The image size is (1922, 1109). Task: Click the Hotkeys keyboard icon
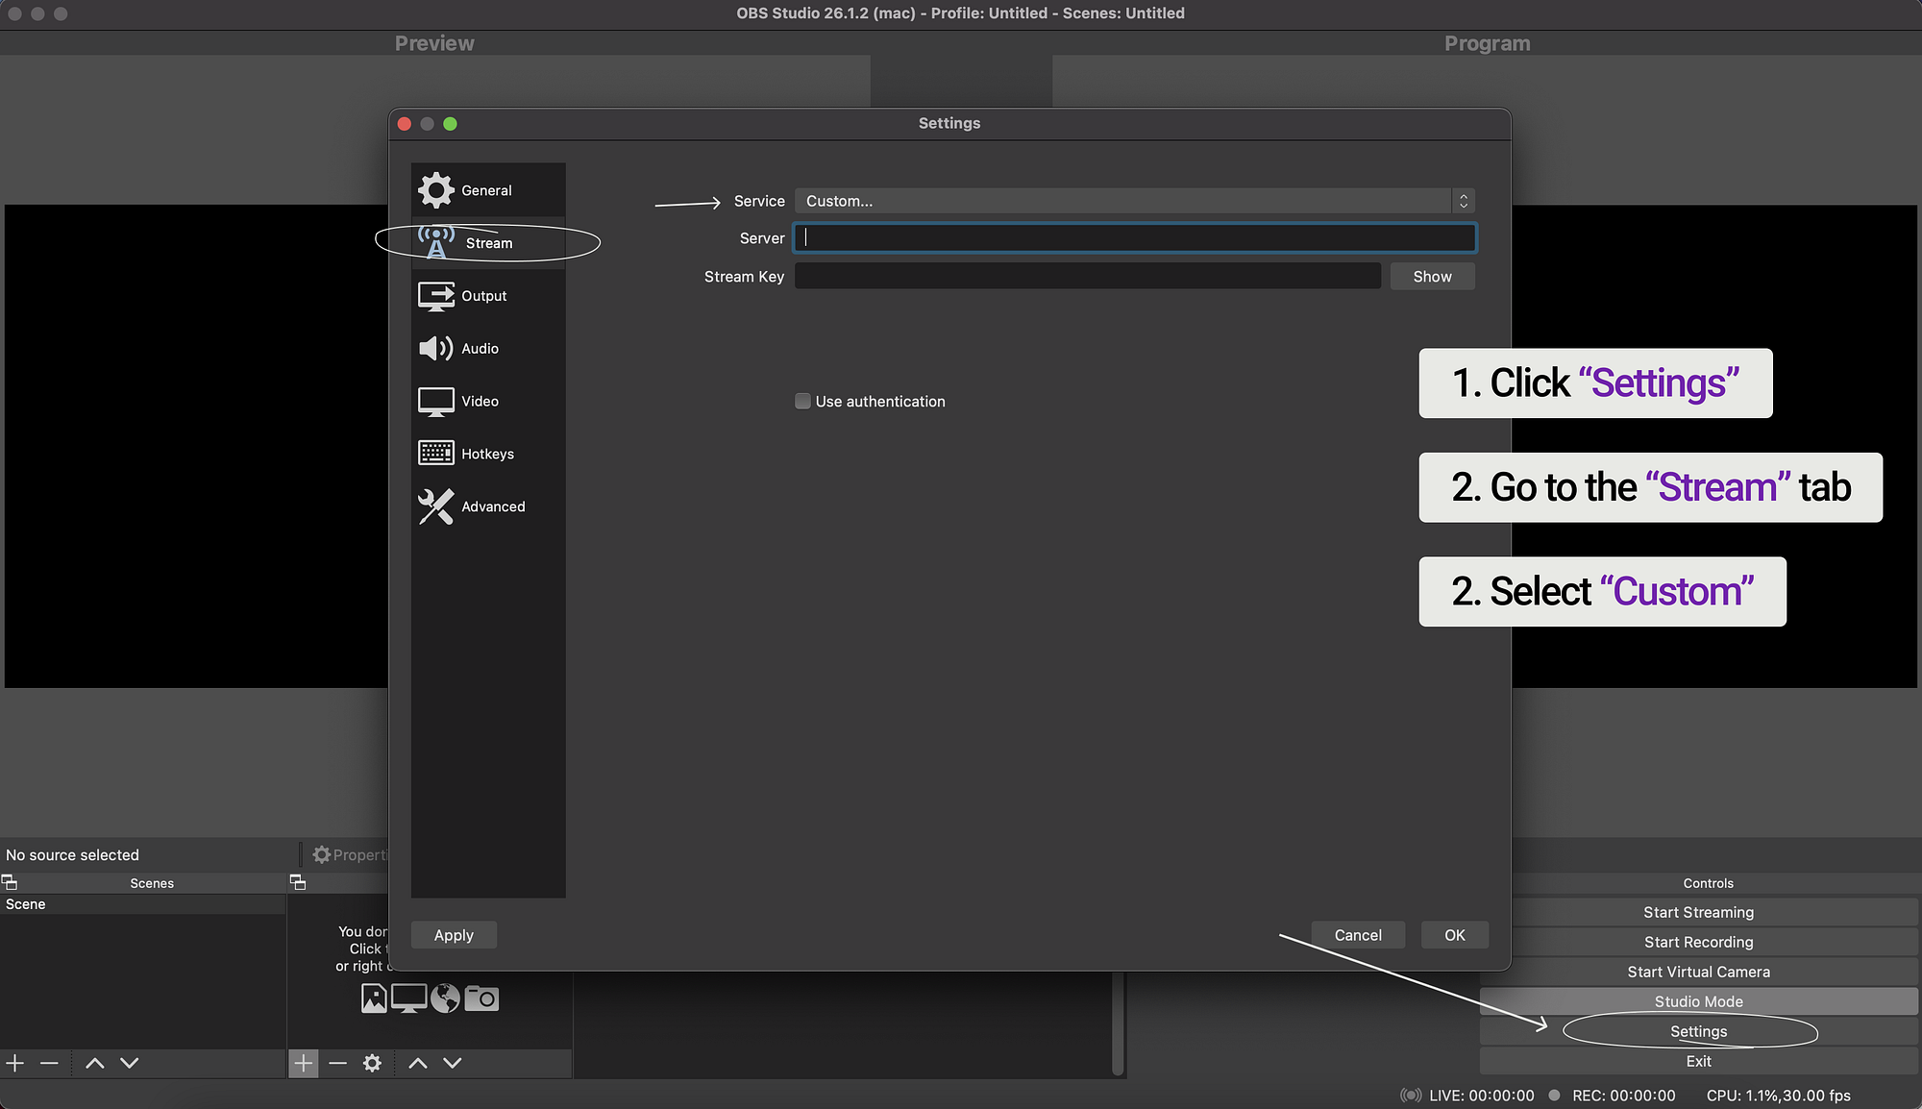(x=436, y=453)
